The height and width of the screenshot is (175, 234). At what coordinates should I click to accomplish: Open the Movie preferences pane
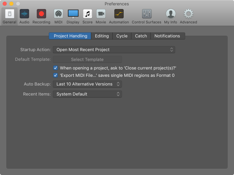[101, 16]
